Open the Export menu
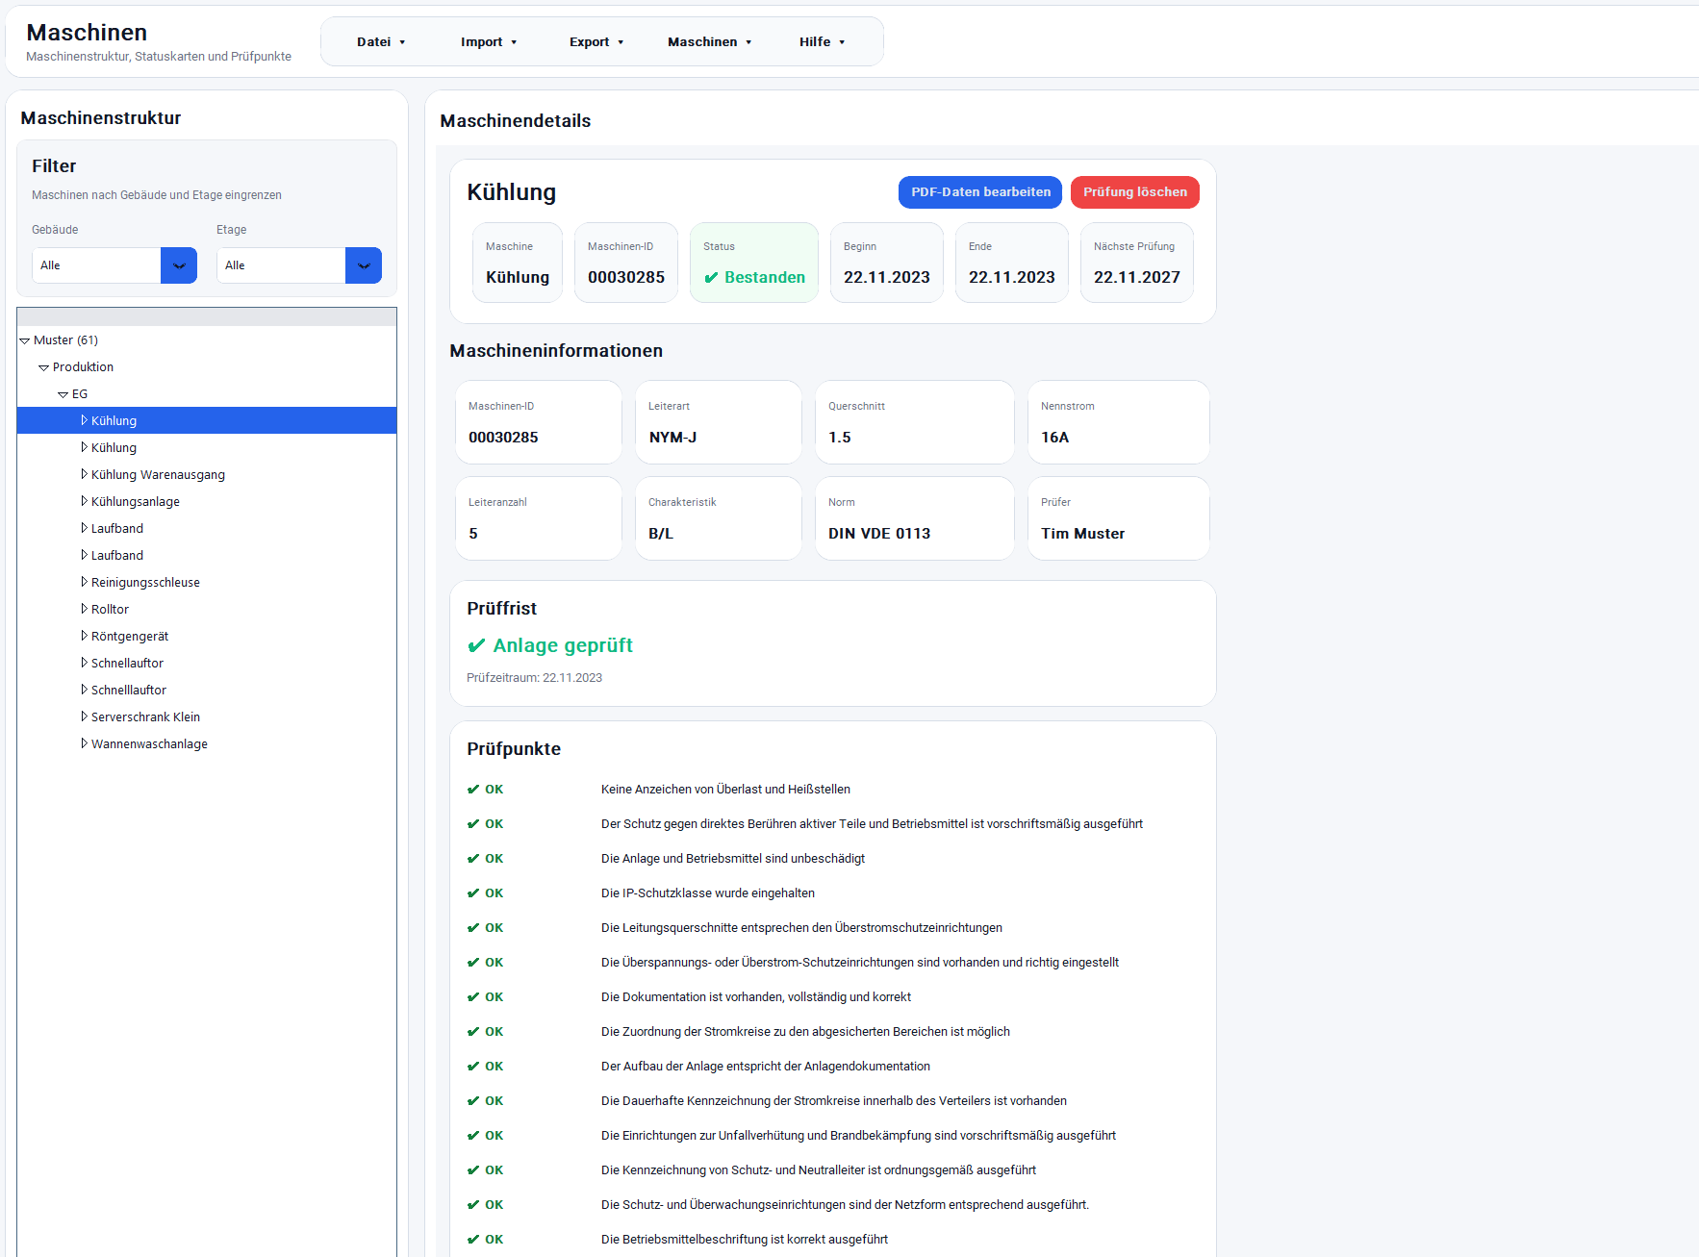1699x1257 pixels. (596, 42)
